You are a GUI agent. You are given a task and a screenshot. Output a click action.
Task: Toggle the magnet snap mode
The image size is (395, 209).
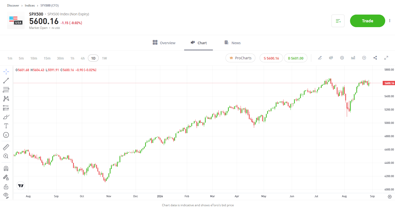(x=6, y=168)
